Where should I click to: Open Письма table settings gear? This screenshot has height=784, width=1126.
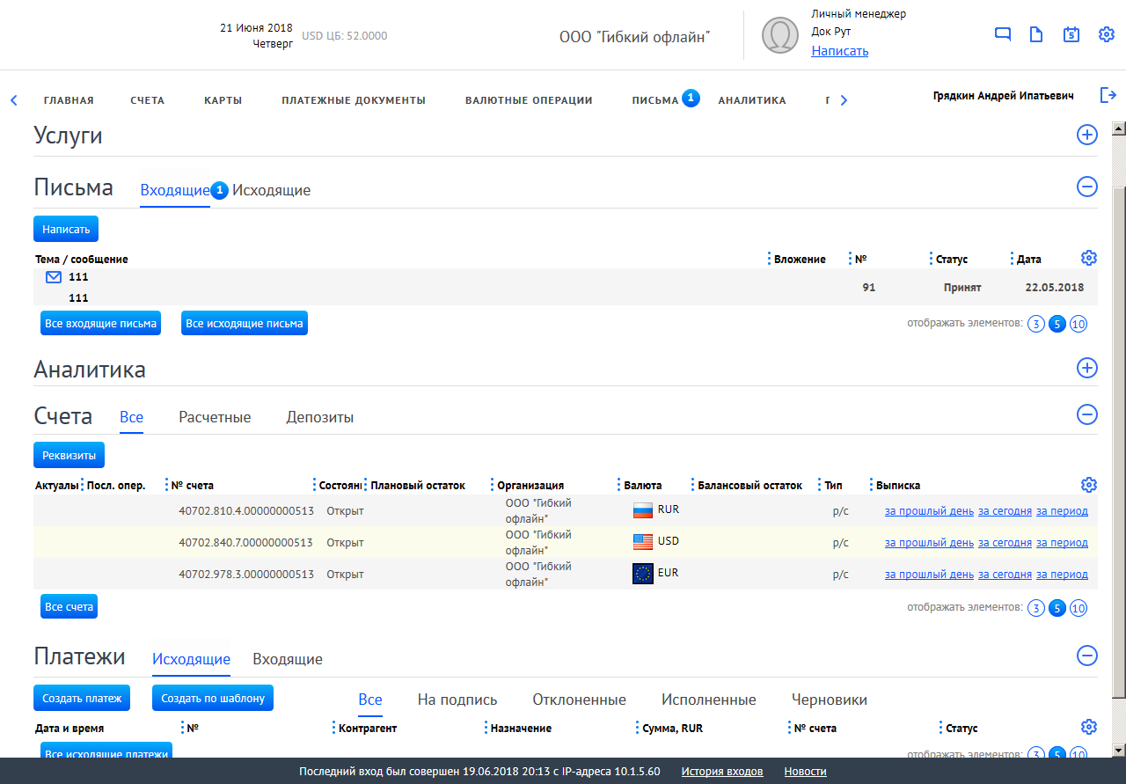1089,258
